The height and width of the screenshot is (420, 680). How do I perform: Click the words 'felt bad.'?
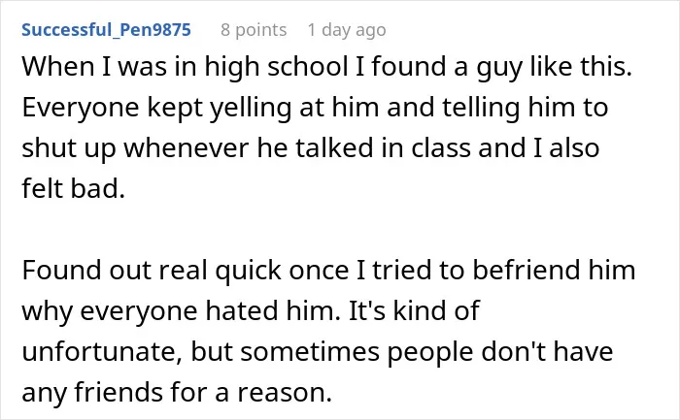pyautogui.click(x=73, y=189)
